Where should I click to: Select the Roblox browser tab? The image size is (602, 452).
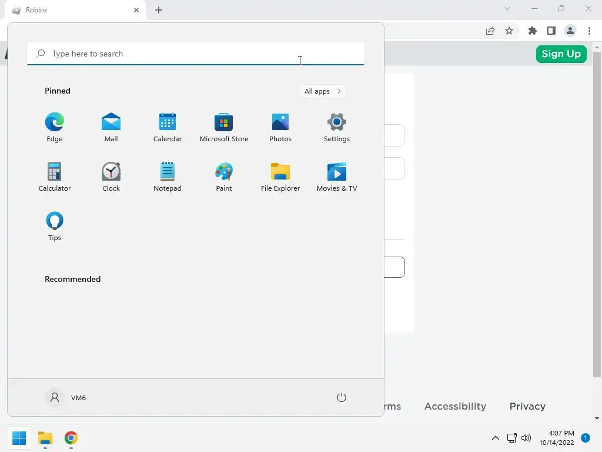[75, 10]
